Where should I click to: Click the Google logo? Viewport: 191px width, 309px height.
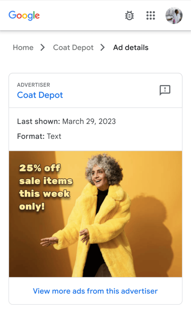pyautogui.click(x=24, y=15)
